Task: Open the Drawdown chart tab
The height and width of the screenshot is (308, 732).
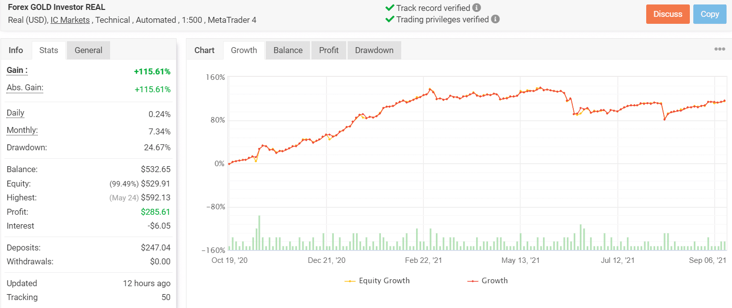Action: [x=374, y=50]
